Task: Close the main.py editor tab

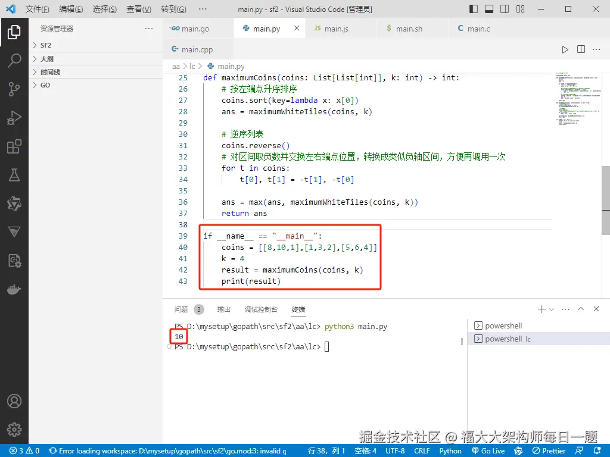Action: tap(297, 28)
